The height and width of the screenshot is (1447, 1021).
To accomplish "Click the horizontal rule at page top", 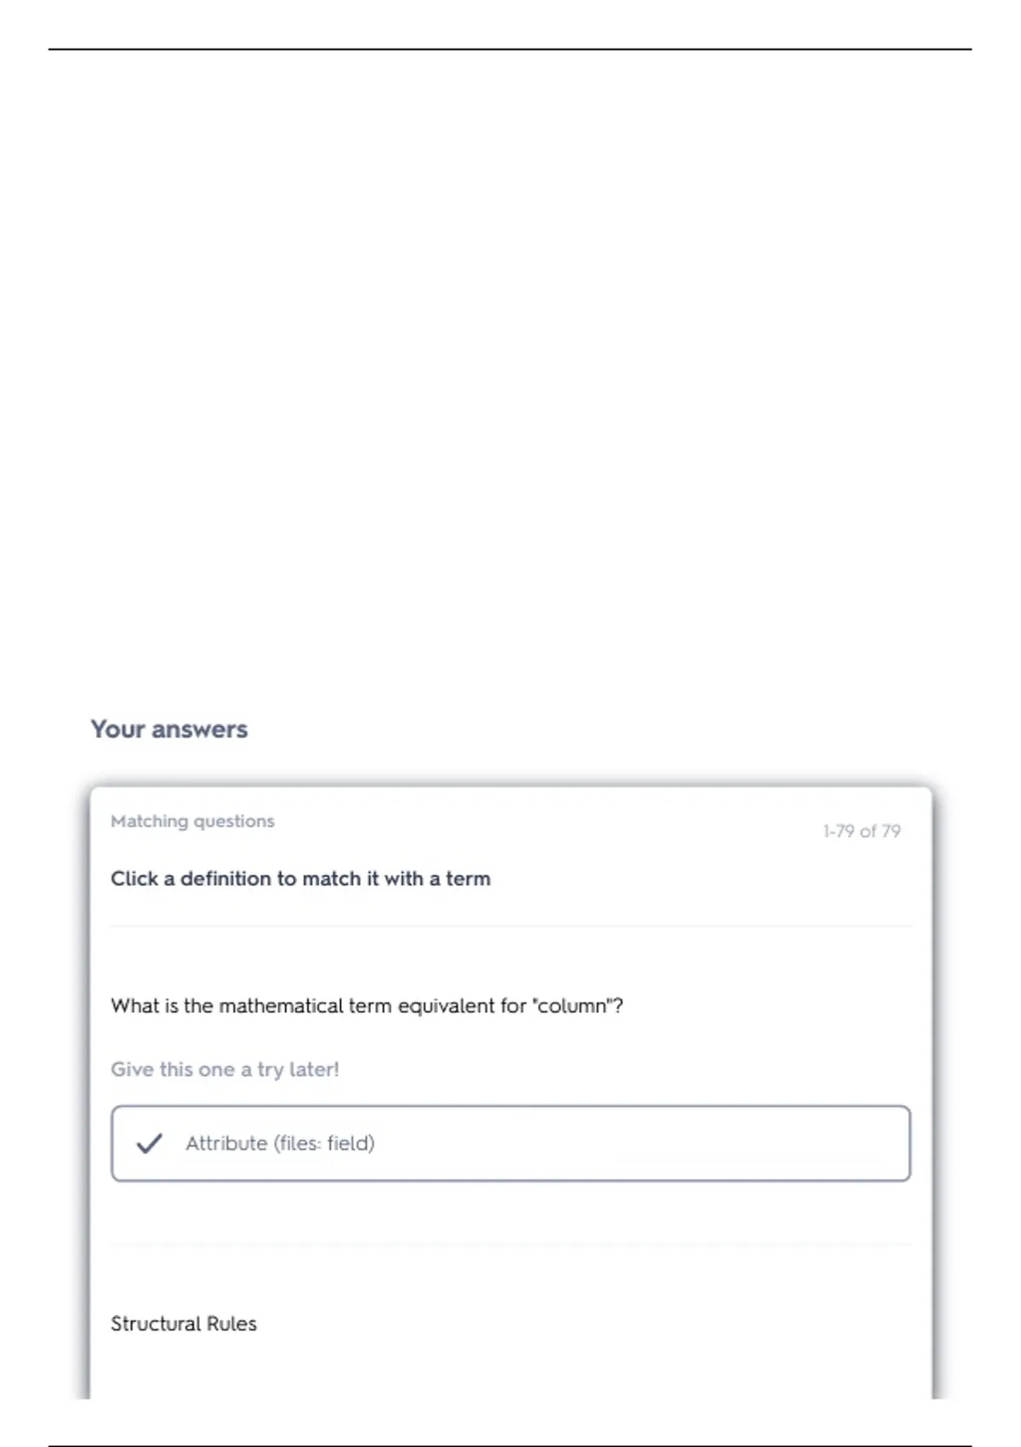I will [x=510, y=49].
